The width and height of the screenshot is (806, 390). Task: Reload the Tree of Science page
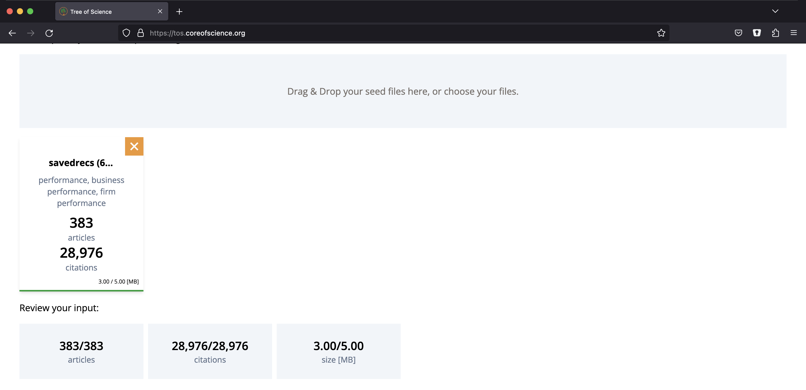[x=49, y=33]
